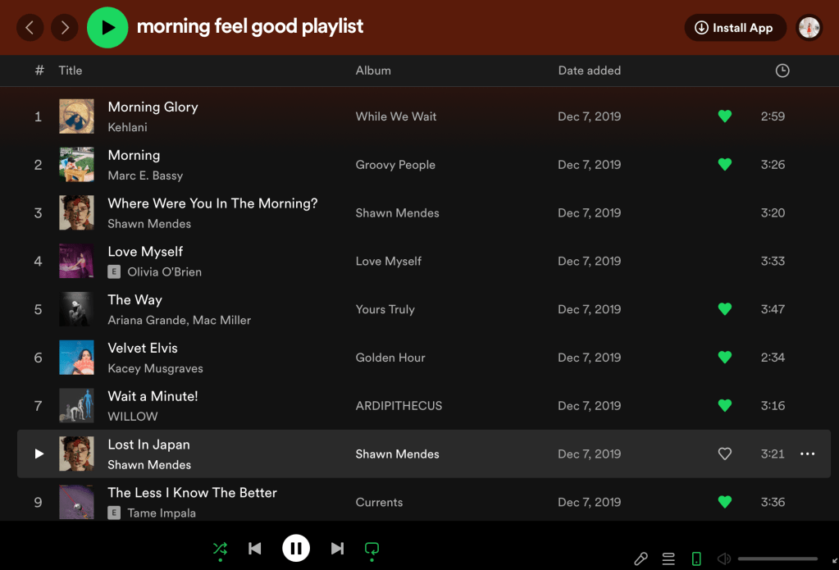This screenshot has width=839, height=570.
Task: Skip to the next track
Action: point(337,548)
